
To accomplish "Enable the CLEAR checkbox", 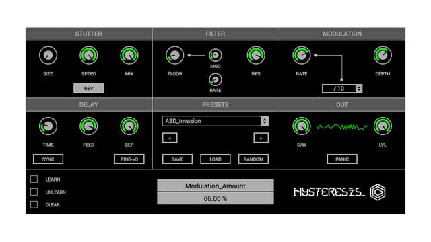I will pos(34,204).
